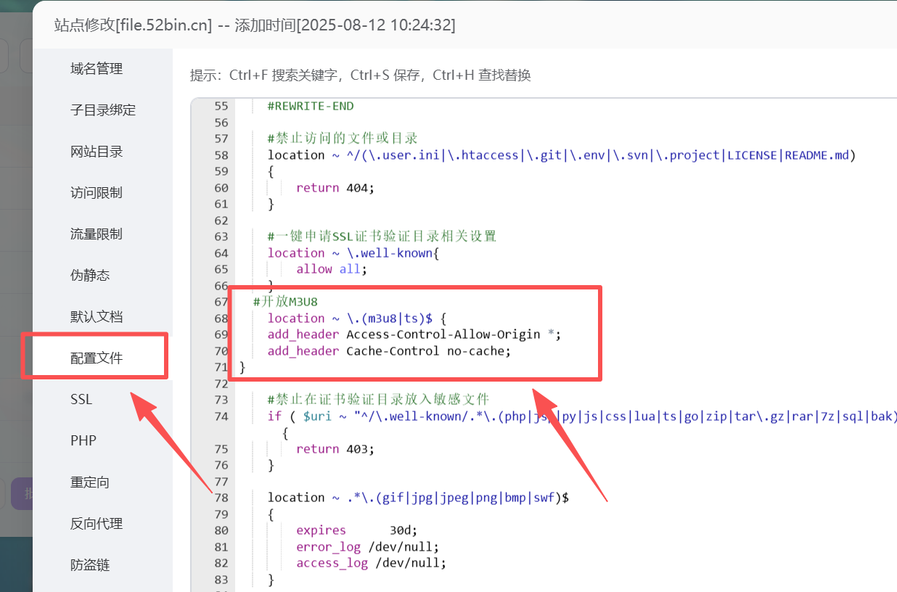The image size is (897, 592).
Task: Select 反向代理 in the sidebar
Action: (97, 524)
